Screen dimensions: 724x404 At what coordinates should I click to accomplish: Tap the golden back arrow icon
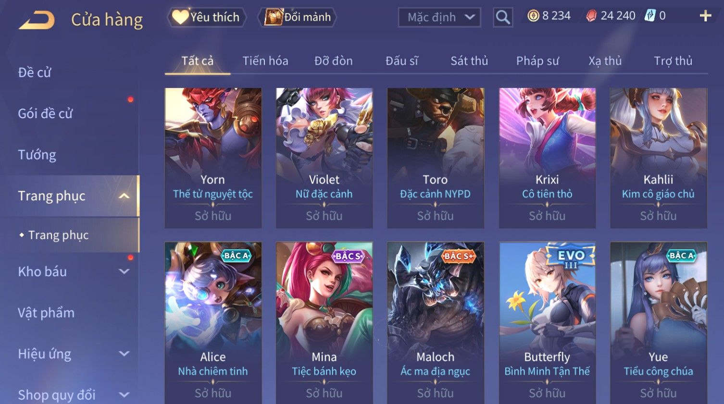tap(37, 20)
